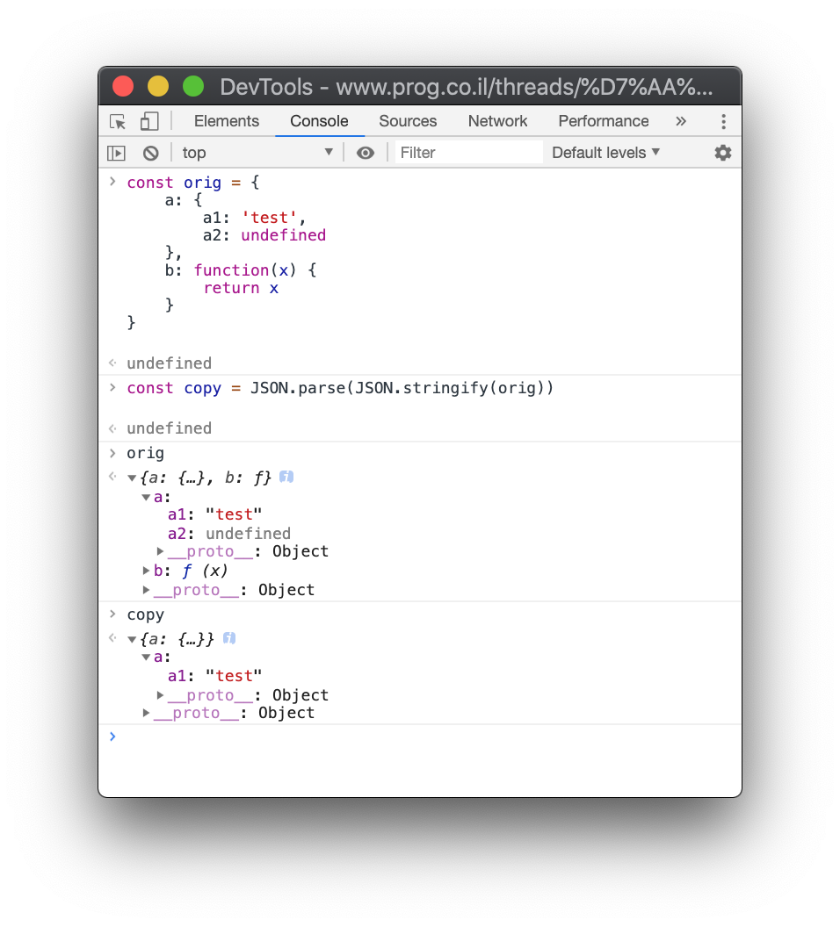Switch to the Elements tab
Viewport: 840px width, 927px height.
226,121
